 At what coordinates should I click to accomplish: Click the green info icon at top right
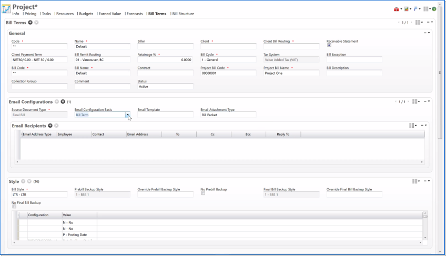click(x=434, y=9)
